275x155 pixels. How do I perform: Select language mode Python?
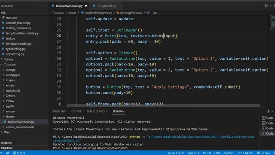click(x=229, y=153)
